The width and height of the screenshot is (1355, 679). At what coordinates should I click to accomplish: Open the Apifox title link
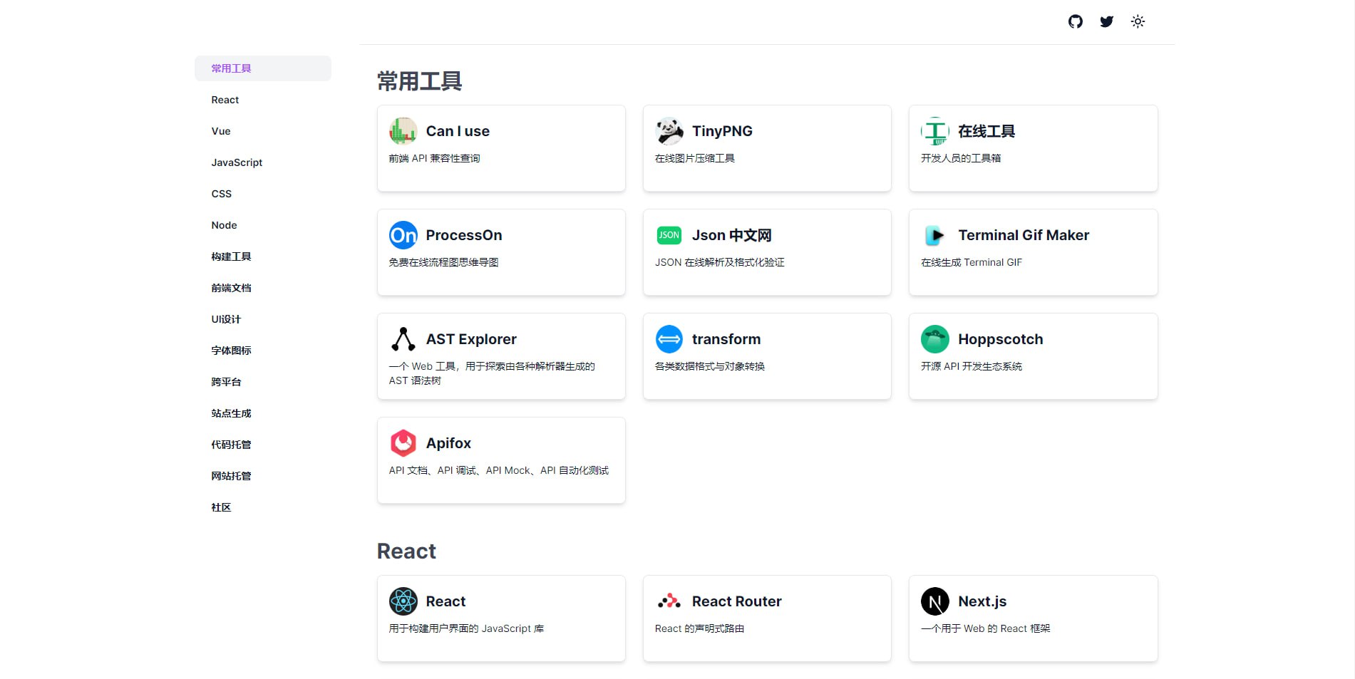coord(448,443)
